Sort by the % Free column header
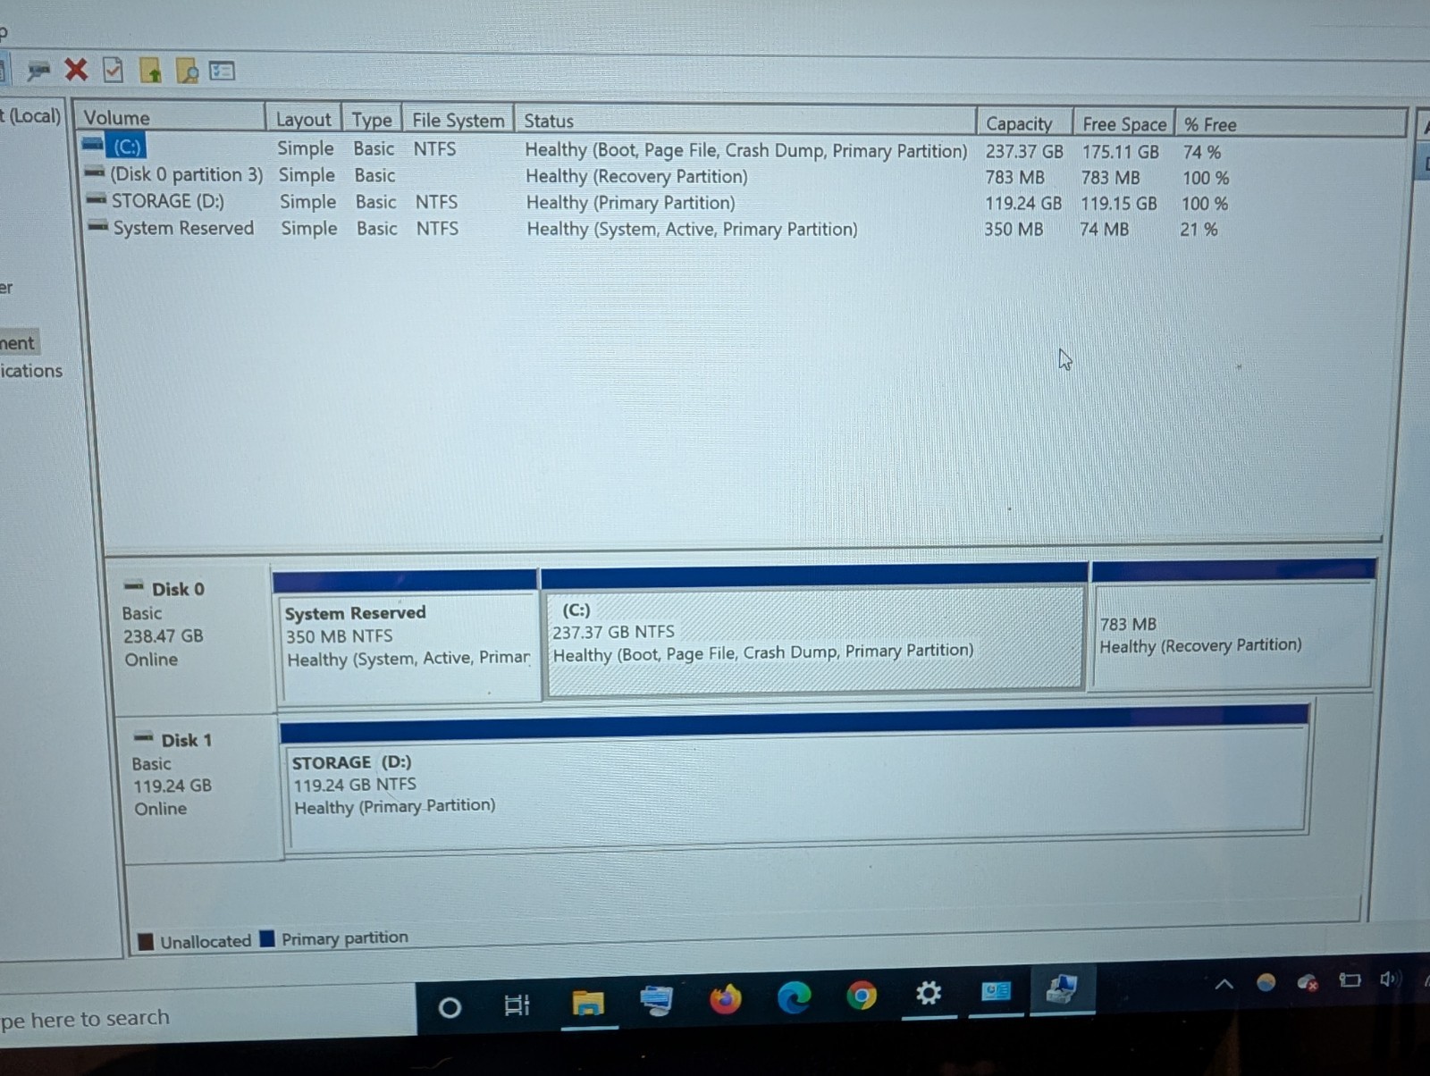The width and height of the screenshot is (1430, 1076). point(1291,124)
